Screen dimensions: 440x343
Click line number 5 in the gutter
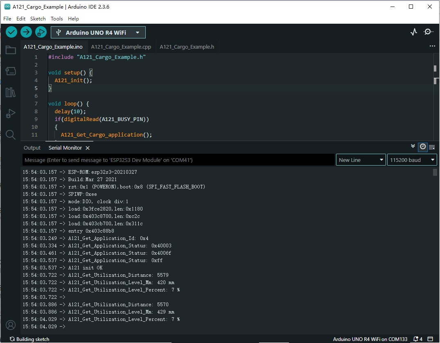[x=36, y=88]
